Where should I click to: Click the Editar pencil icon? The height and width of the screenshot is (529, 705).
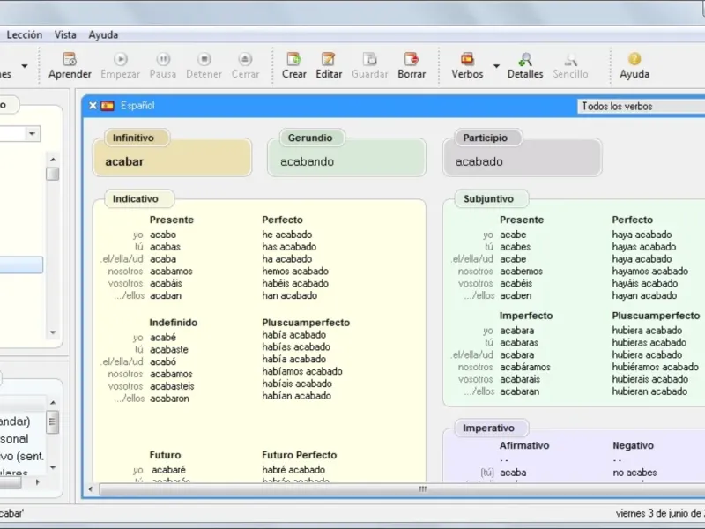tap(329, 60)
